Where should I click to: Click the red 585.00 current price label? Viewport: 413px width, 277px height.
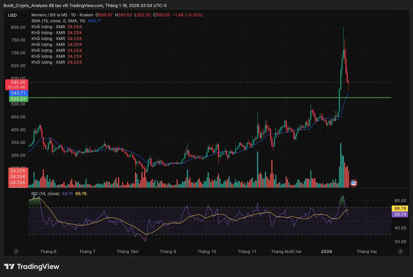point(17,82)
